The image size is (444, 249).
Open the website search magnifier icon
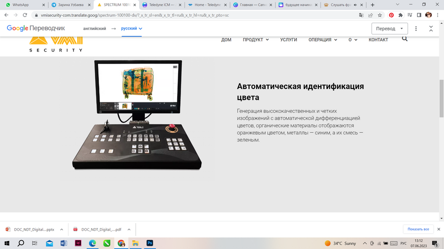tap(405, 39)
